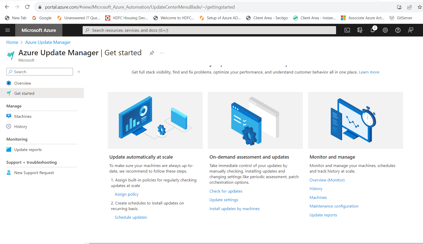Click the Azure global search box

click(209, 30)
